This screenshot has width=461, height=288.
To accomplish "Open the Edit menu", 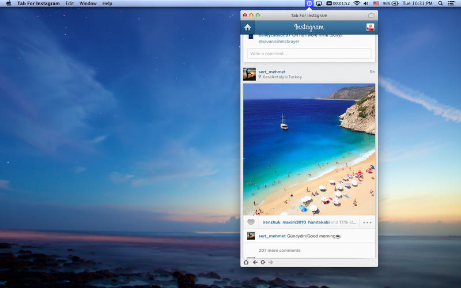I will click(69, 3).
